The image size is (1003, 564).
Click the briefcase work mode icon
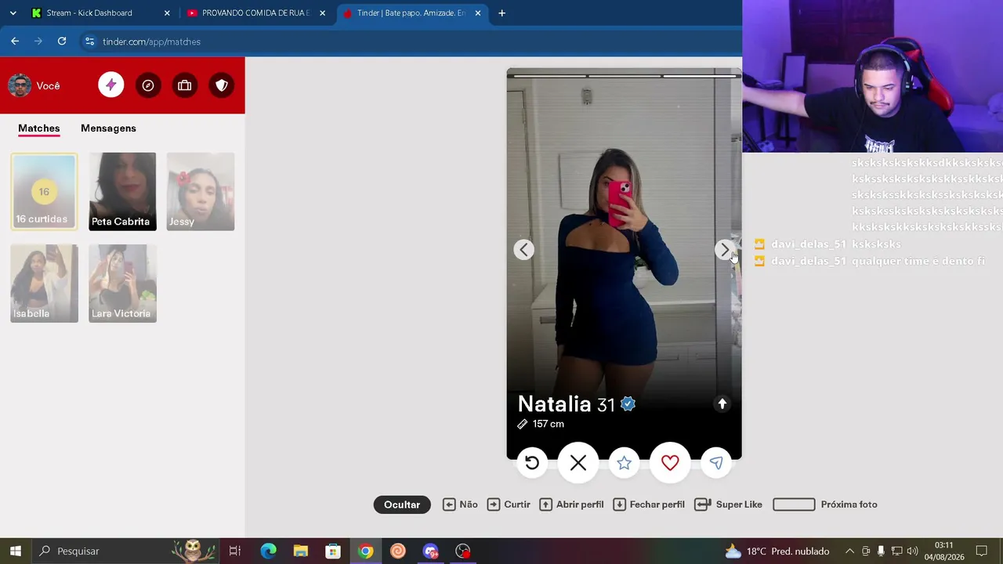[184, 85]
